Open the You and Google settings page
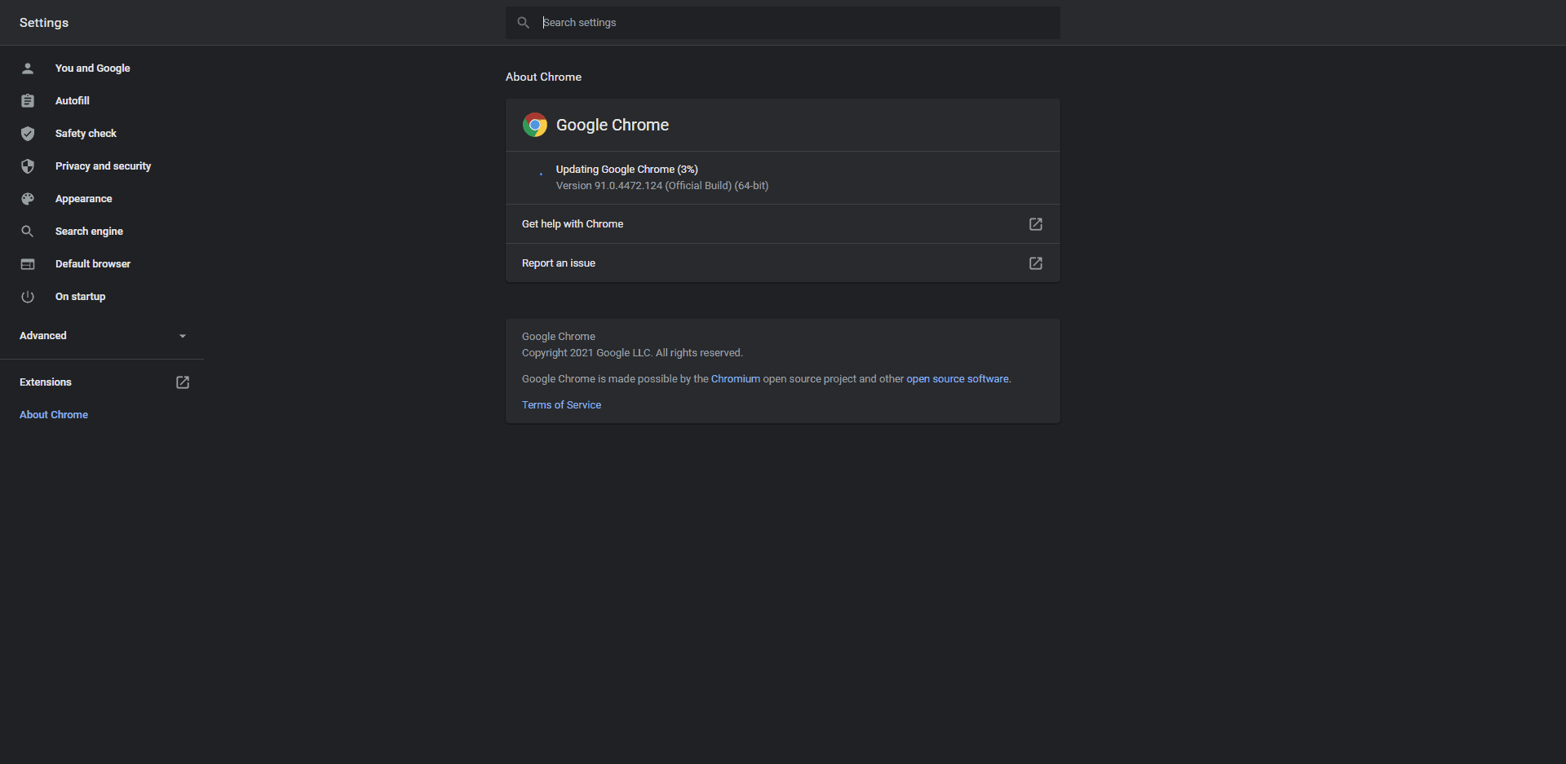1566x764 pixels. coord(92,68)
